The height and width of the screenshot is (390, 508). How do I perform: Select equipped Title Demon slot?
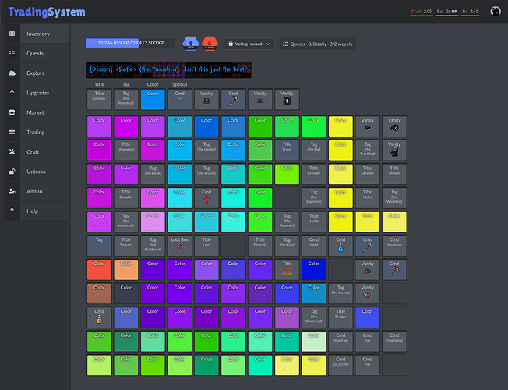point(99,99)
